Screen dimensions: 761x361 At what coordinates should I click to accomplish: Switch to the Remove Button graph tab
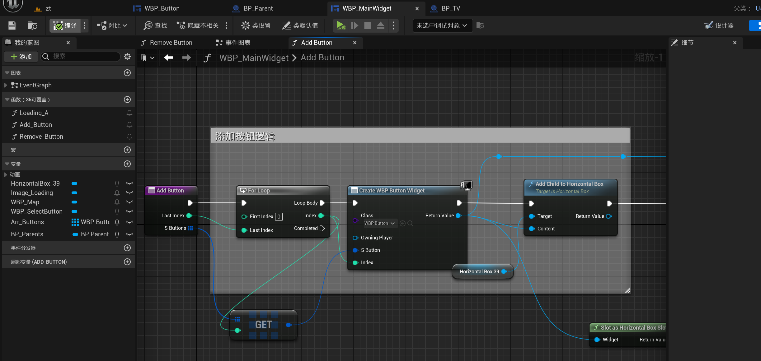(x=171, y=43)
